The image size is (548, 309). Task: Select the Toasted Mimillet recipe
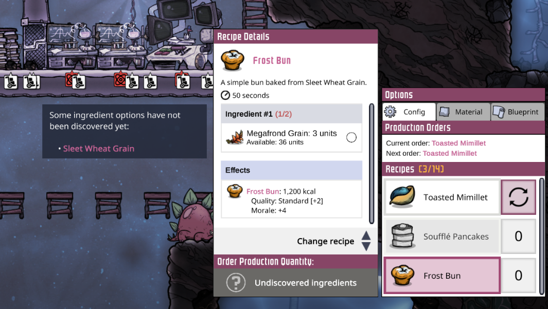[442, 197]
